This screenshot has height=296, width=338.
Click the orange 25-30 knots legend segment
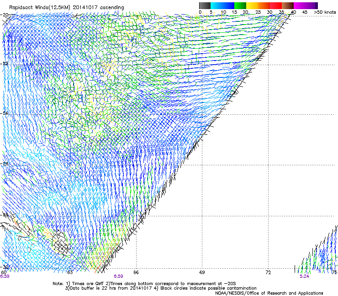pyautogui.click(x=264, y=5)
